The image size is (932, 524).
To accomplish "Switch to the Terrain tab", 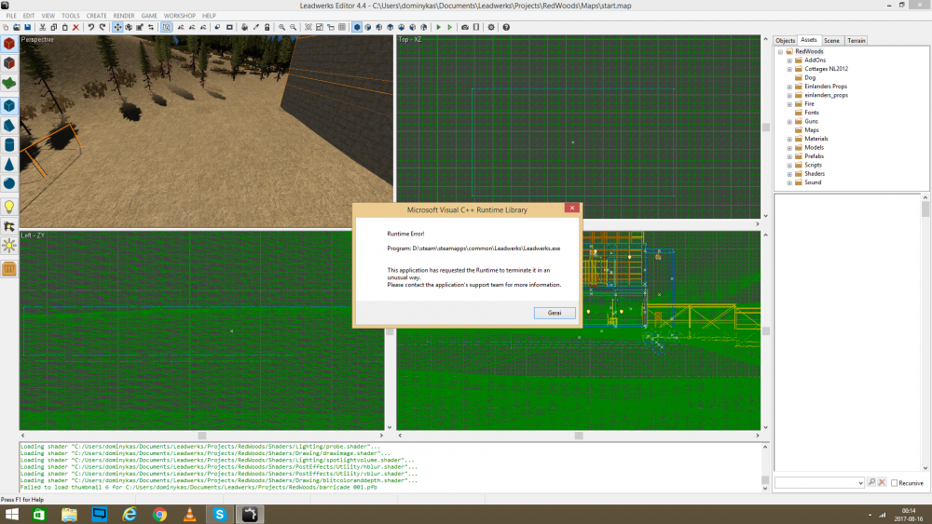I will pos(856,40).
